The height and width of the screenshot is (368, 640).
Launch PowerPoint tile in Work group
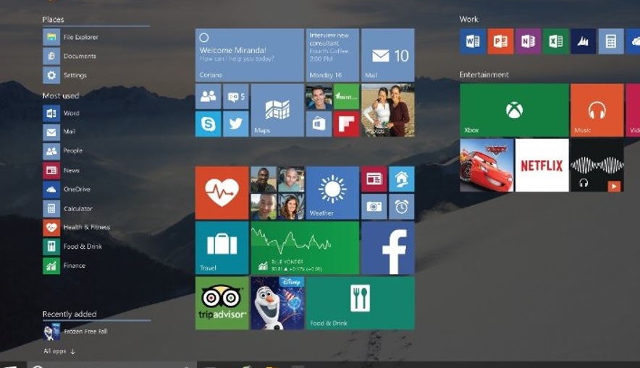pos(500,41)
